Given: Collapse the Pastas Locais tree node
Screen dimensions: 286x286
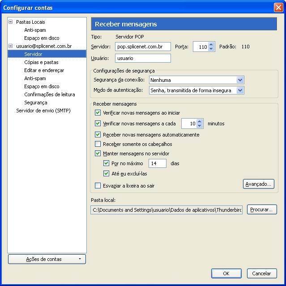Looking at the screenshot, I should pyautogui.click(x=11, y=22).
